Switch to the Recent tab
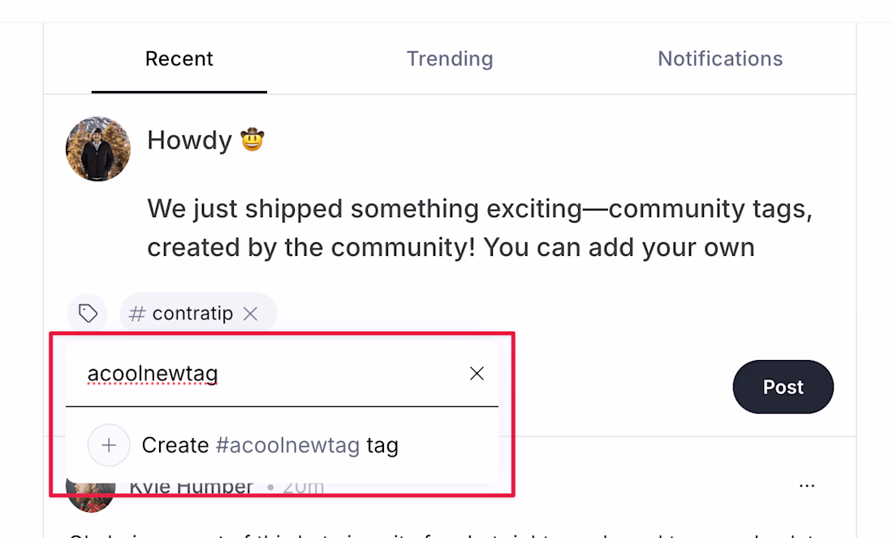This screenshot has height=538, width=893. (x=179, y=59)
